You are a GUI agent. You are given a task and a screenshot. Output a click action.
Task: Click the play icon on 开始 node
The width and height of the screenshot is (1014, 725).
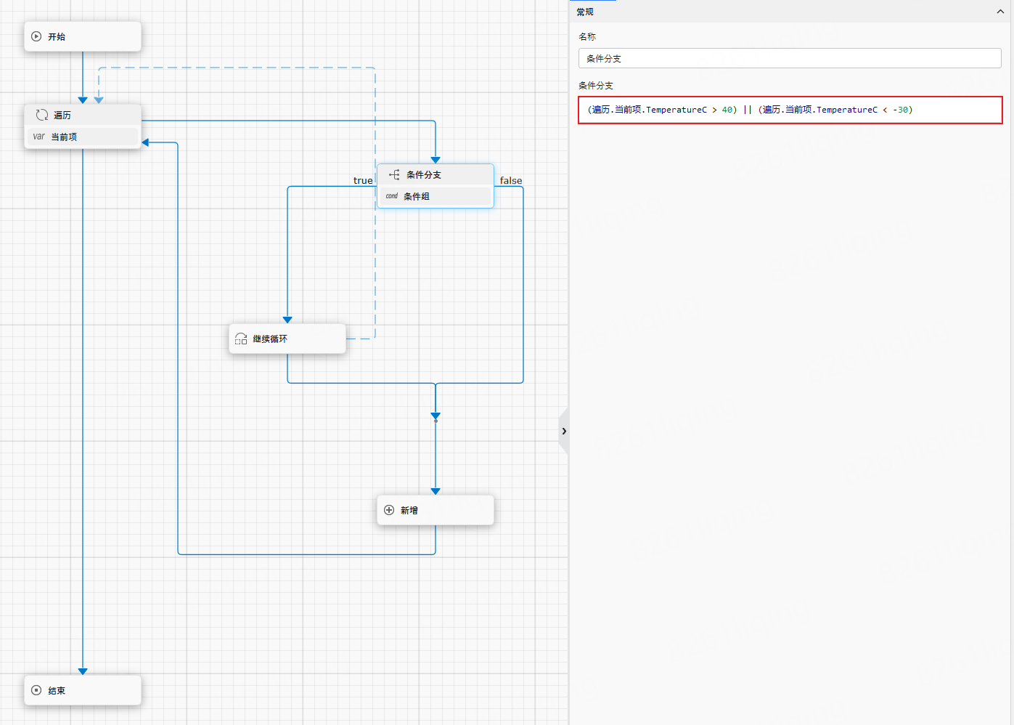tap(36, 36)
